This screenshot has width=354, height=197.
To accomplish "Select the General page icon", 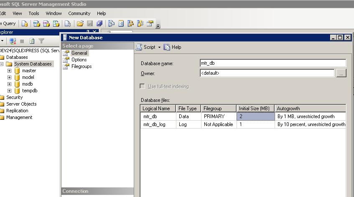I will [x=66, y=53].
